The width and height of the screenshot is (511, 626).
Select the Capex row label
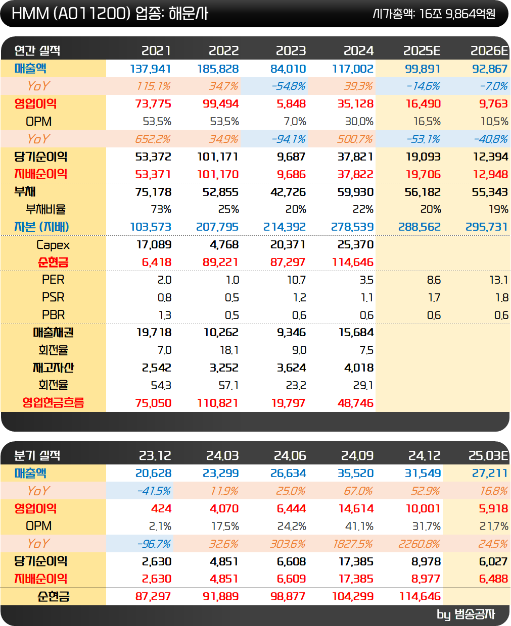pyautogui.click(x=53, y=245)
